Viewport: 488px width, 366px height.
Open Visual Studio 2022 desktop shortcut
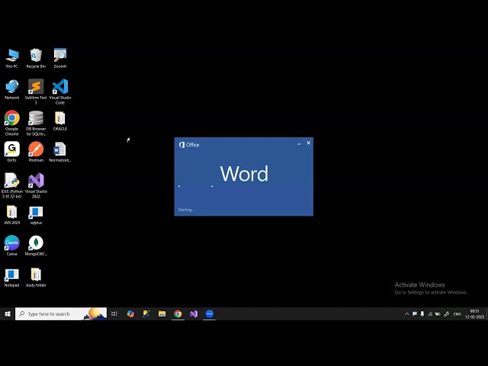pyautogui.click(x=36, y=185)
